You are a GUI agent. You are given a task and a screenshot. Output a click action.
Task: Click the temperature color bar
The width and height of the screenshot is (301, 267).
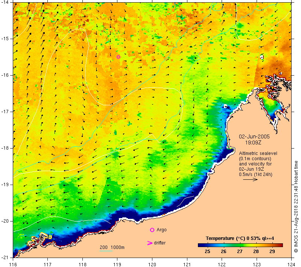240,245
